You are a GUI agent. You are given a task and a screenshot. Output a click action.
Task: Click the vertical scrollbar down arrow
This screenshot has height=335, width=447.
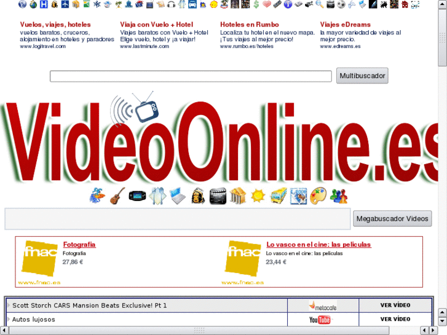point(443,321)
